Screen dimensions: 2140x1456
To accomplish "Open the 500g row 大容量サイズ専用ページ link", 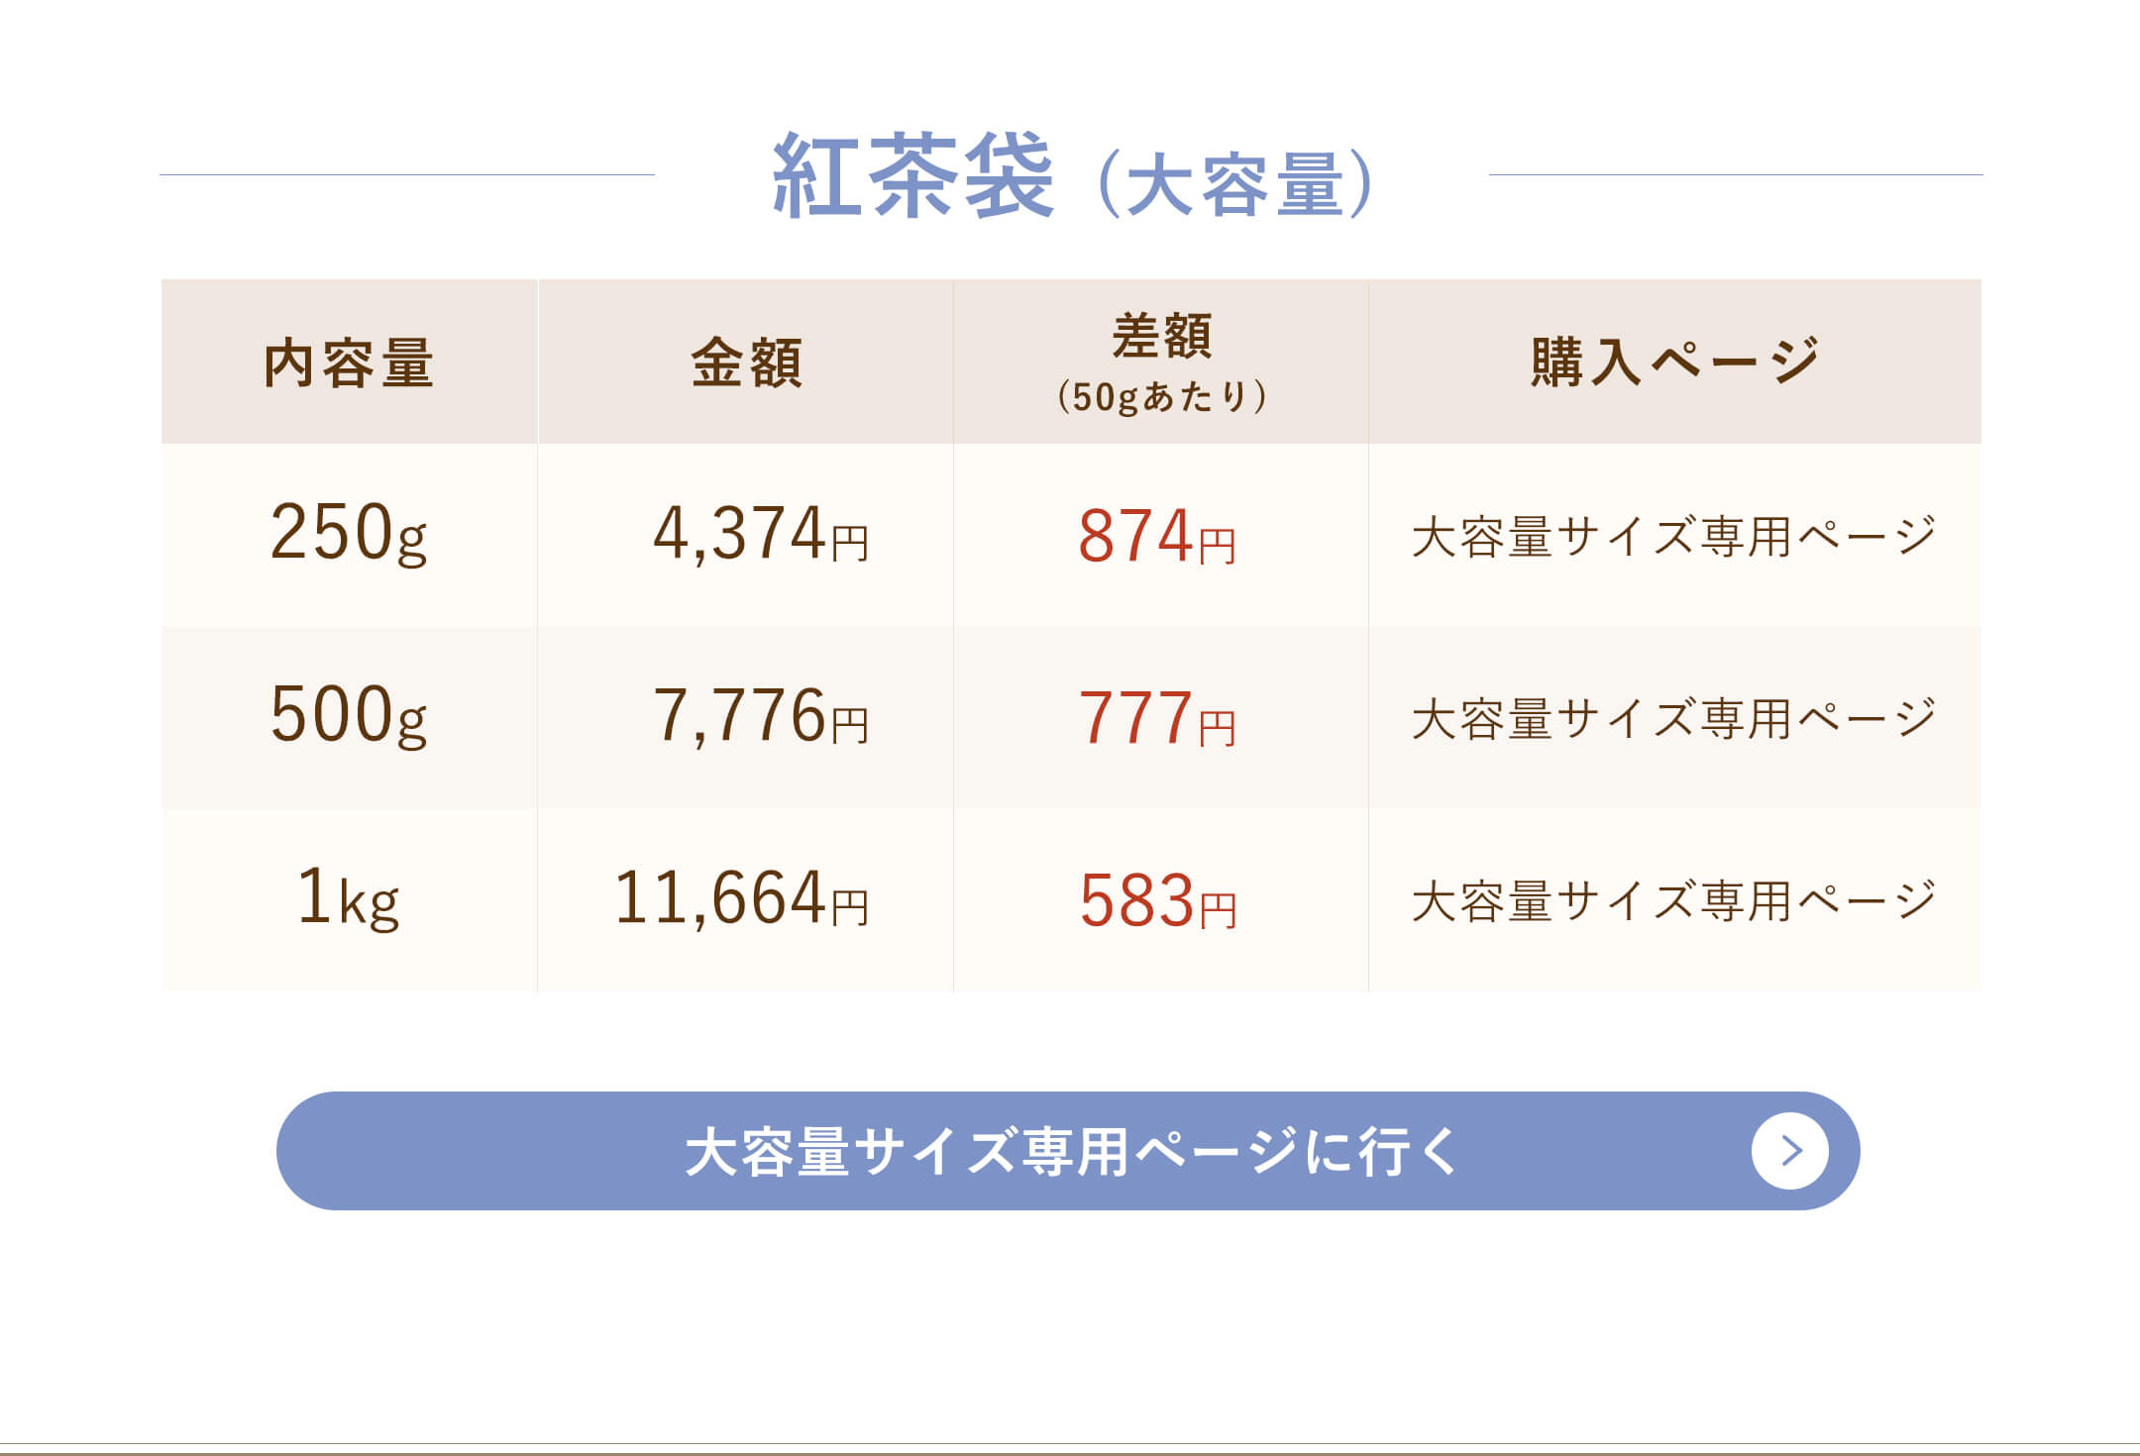I will [x=1673, y=718].
